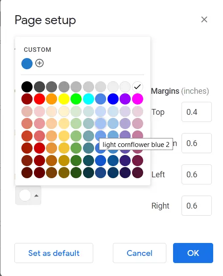The width and height of the screenshot is (223, 276).
Task: Select the bright green swatch
Action: [x=76, y=99]
